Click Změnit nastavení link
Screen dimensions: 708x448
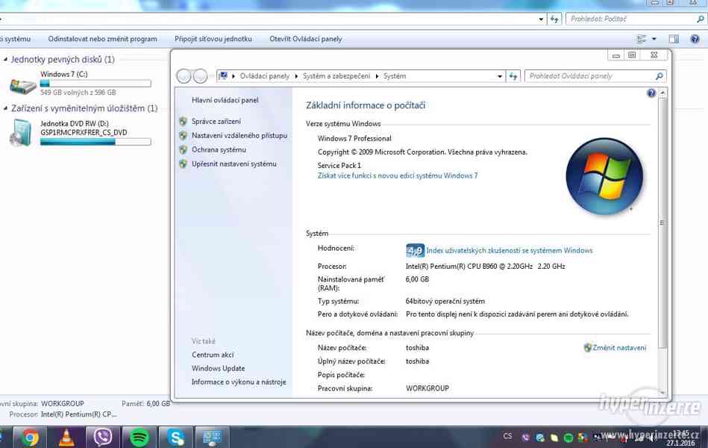click(619, 348)
